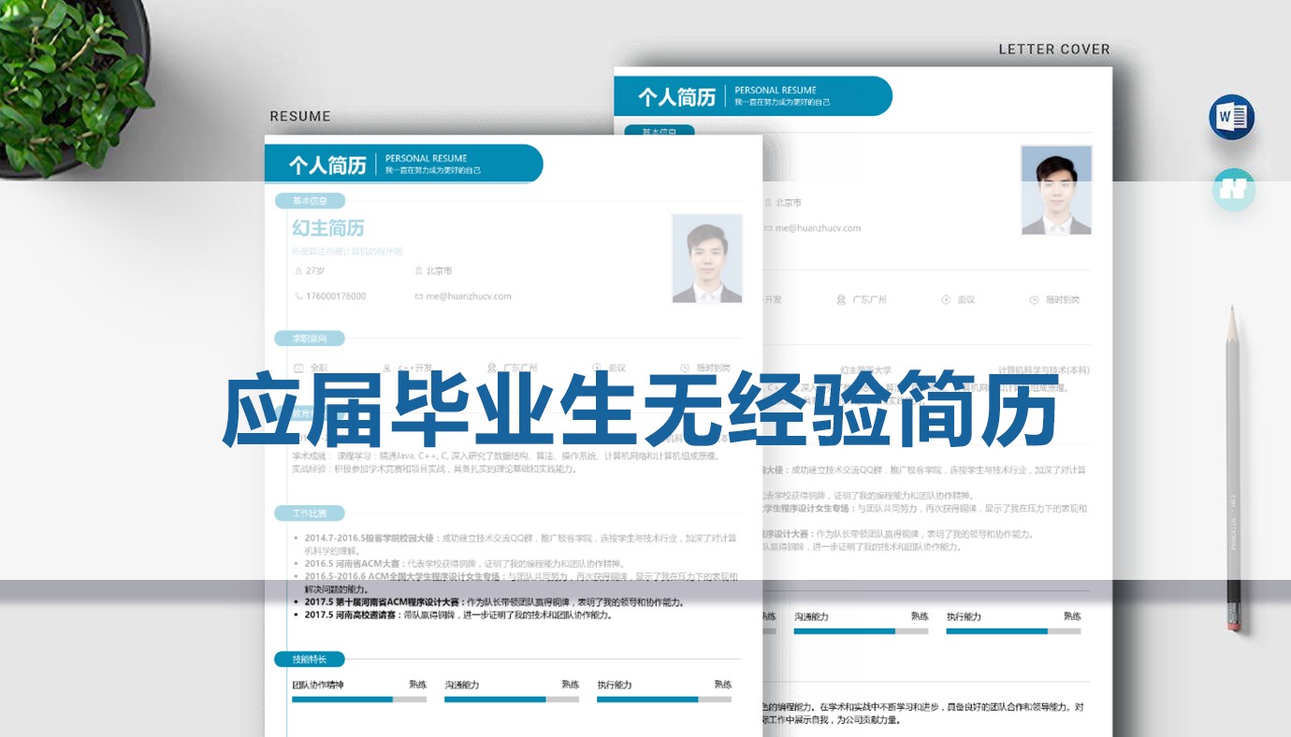
Task: Click 个人简历 header title on the front resume
Action: (327, 166)
